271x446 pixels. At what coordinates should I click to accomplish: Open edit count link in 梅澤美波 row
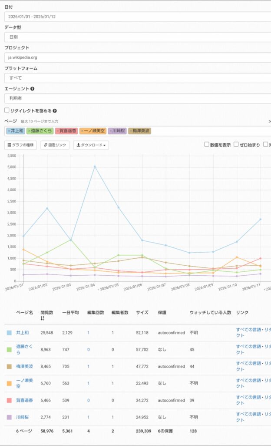89,366
